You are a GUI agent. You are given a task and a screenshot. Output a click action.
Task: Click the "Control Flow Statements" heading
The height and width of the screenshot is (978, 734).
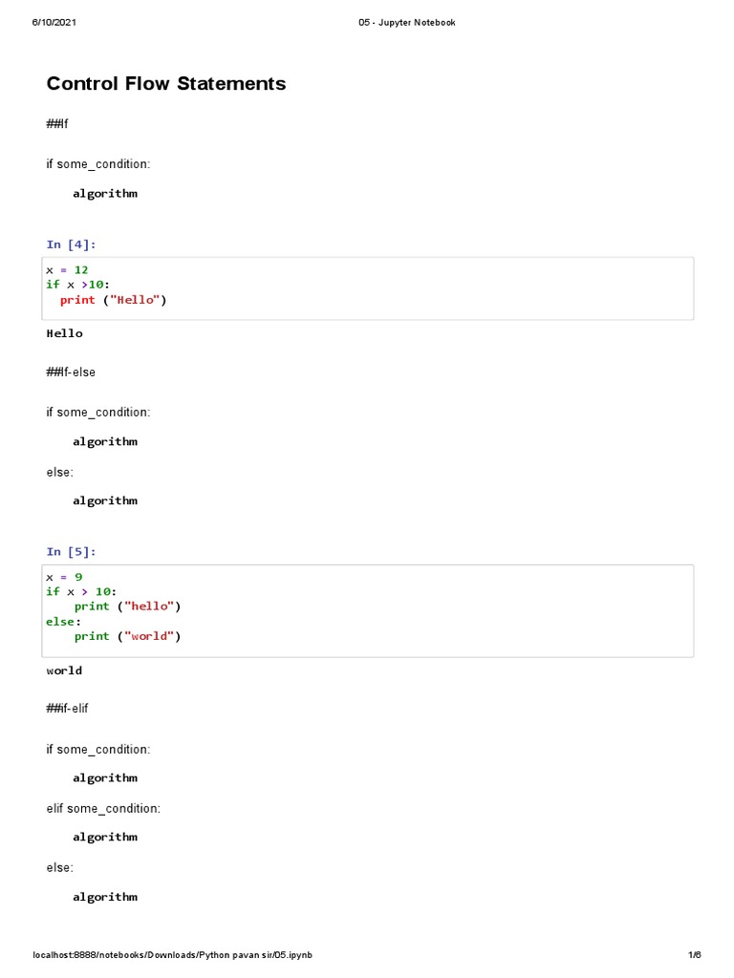[x=166, y=84]
